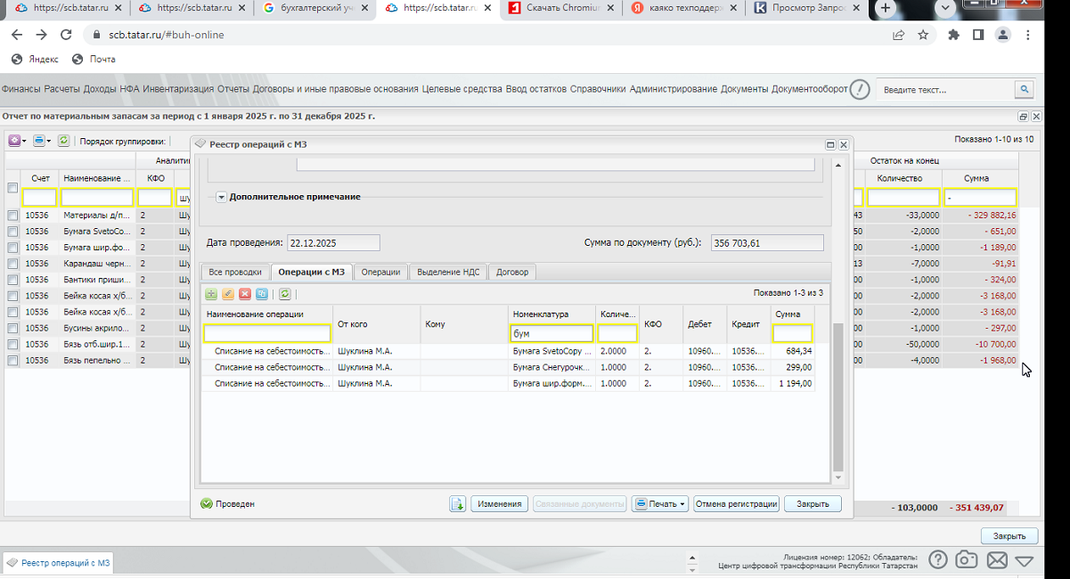Open the Документооборот menu
Image resolution: width=1070 pixels, height=579 pixels.
click(x=809, y=89)
